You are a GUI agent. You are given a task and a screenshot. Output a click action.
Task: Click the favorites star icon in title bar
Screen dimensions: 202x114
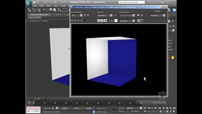[157, 2]
